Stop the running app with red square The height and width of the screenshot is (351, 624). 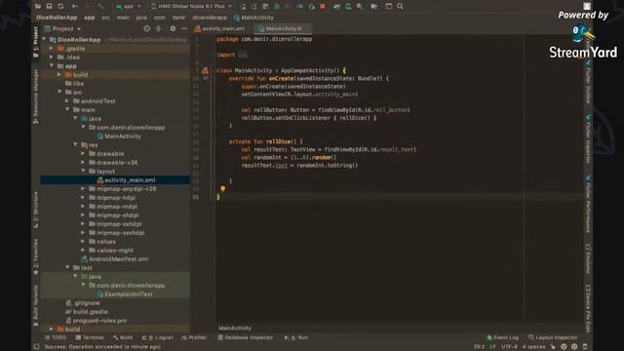pyautogui.click(x=323, y=7)
